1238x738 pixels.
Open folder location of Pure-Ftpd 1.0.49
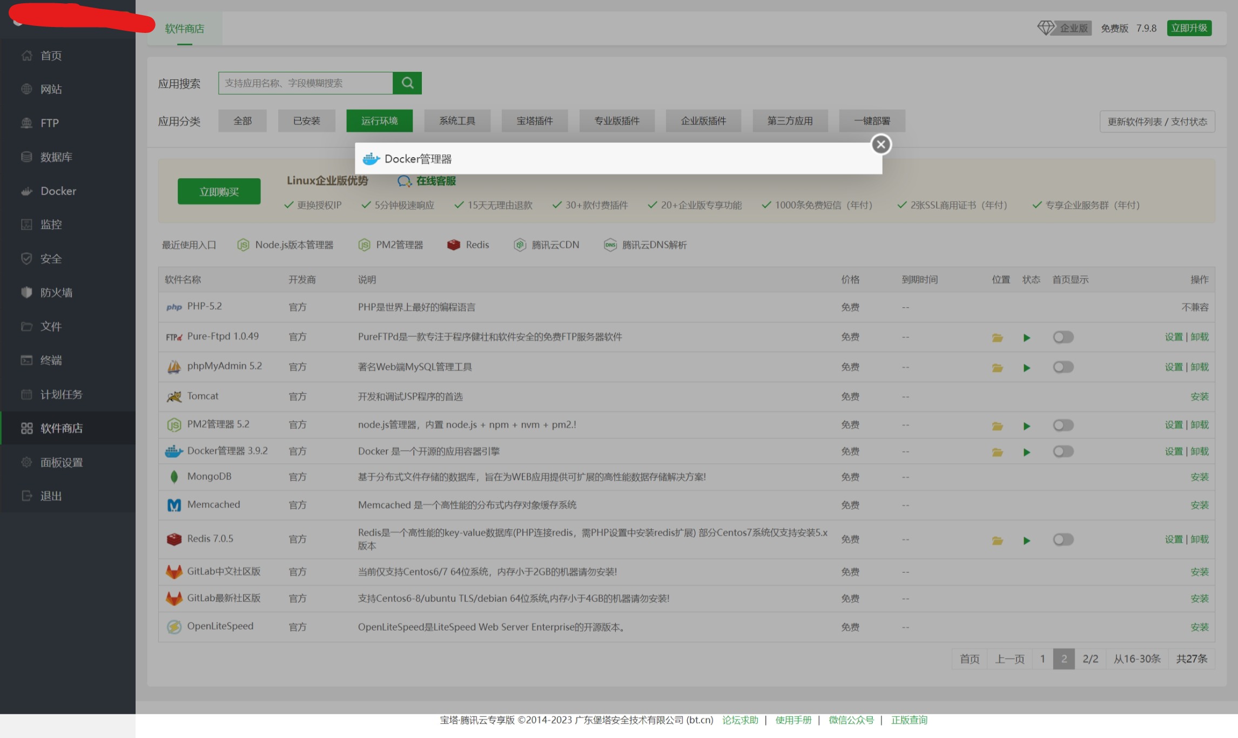pos(997,338)
